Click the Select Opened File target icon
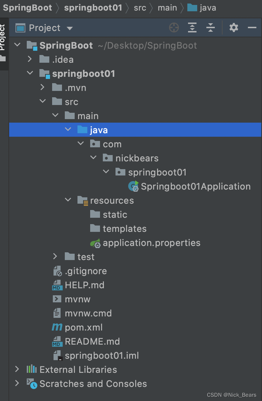 pos(174,28)
